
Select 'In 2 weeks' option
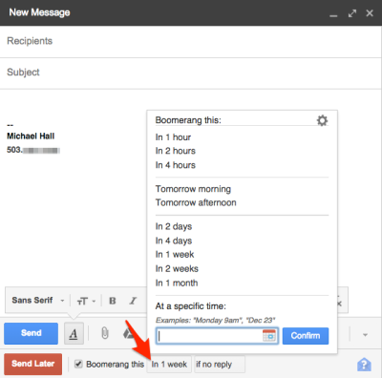tap(177, 269)
